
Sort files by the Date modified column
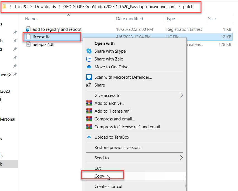coord(129,18)
